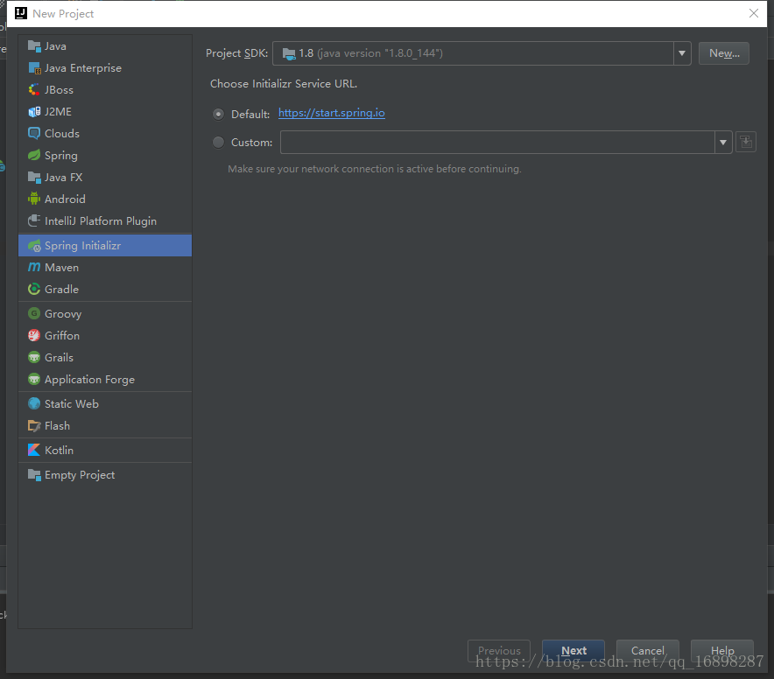The width and height of the screenshot is (774, 679).
Task: Click the disabled Previous button
Action: (x=499, y=651)
